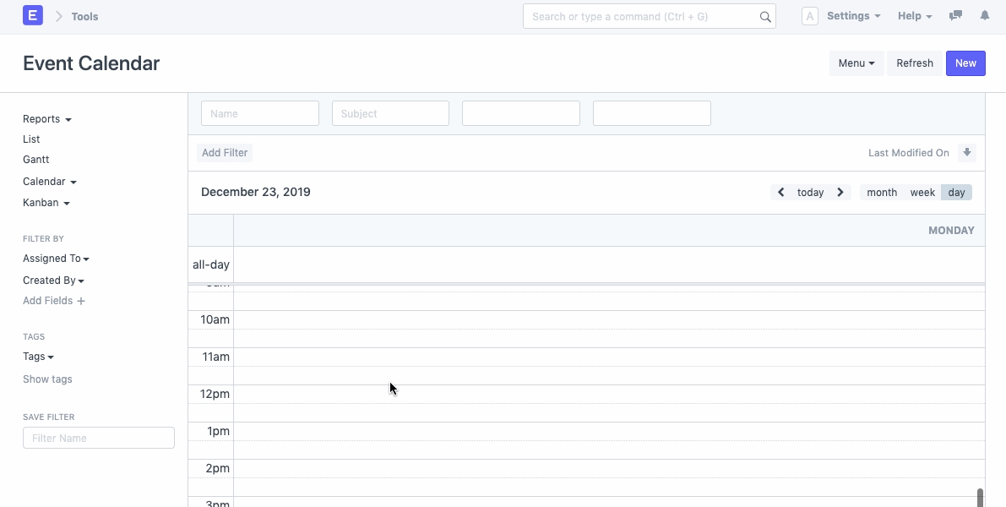This screenshot has width=1006, height=507.
Task: Expand the Reports dropdown
Action: tap(46, 119)
